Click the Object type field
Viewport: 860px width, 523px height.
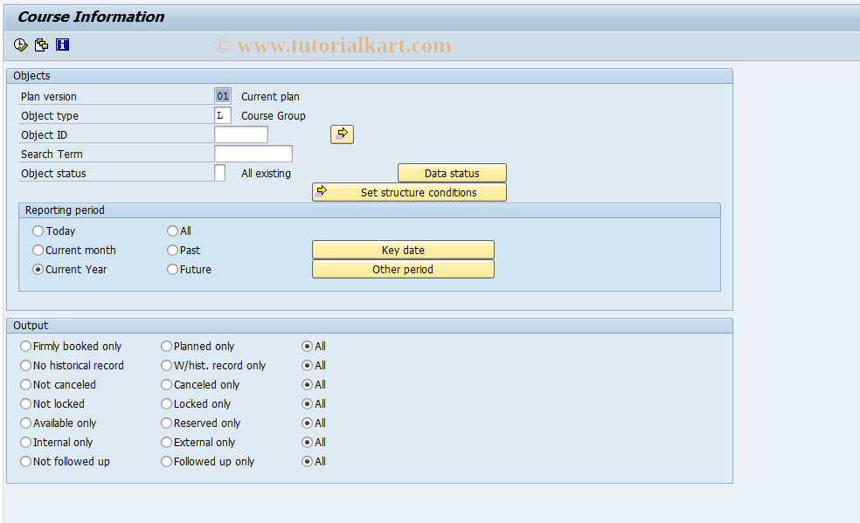[223, 115]
